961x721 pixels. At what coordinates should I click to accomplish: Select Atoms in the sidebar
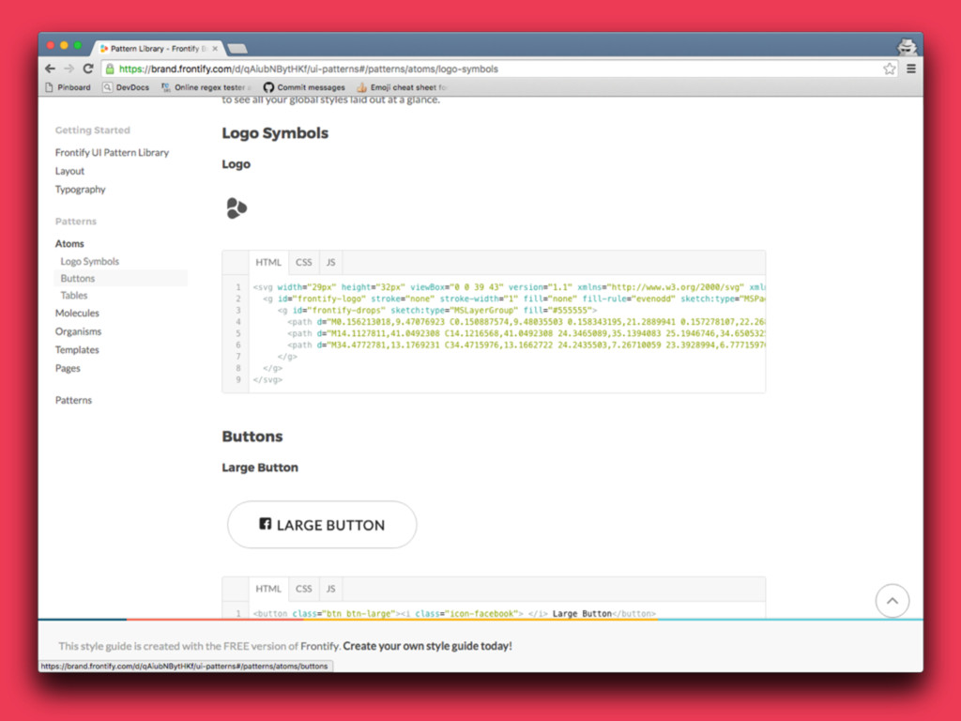[69, 243]
